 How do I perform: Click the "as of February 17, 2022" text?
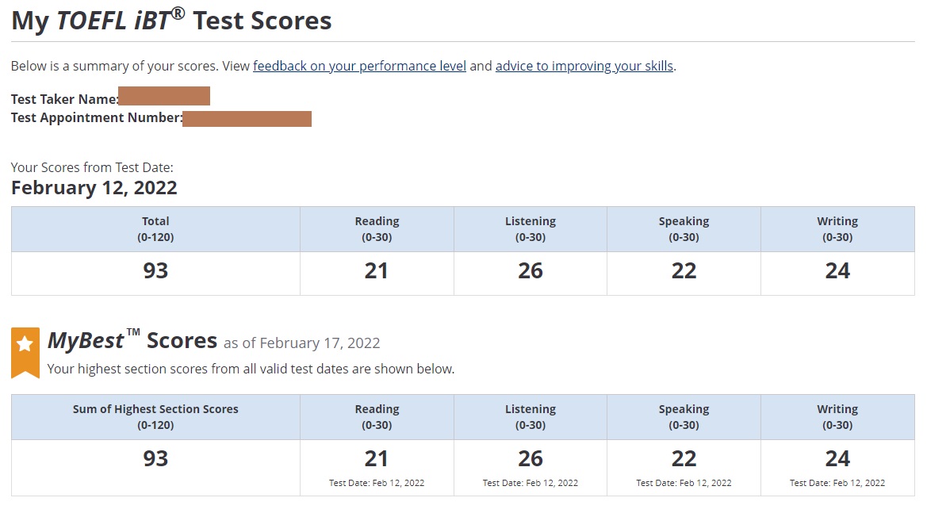pos(301,343)
